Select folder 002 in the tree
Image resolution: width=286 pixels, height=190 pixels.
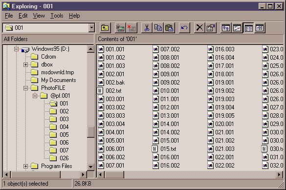point(59,111)
